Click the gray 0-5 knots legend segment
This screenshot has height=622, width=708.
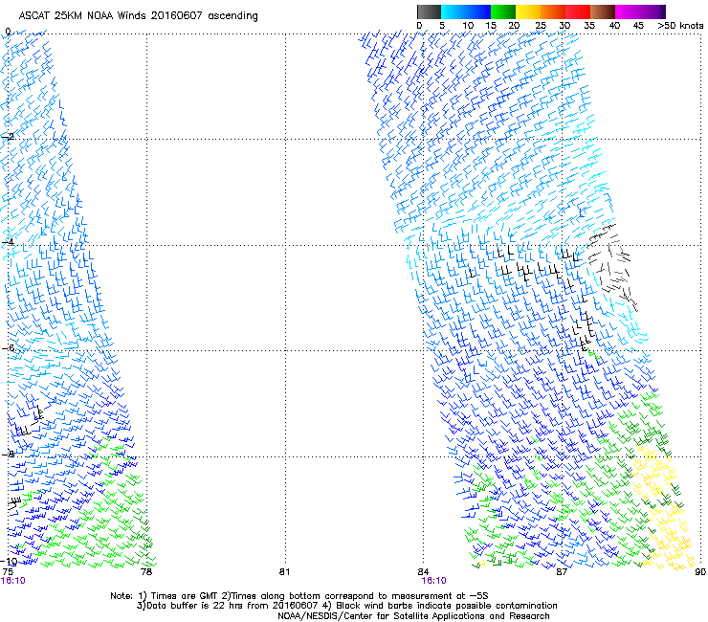429,11
